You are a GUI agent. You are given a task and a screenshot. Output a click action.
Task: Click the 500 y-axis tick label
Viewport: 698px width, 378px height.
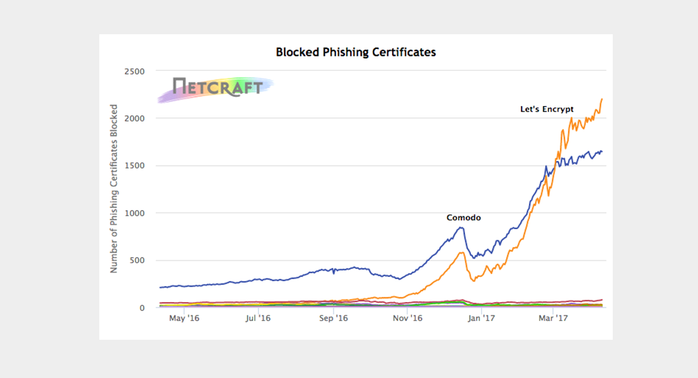(x=138, y=261)
